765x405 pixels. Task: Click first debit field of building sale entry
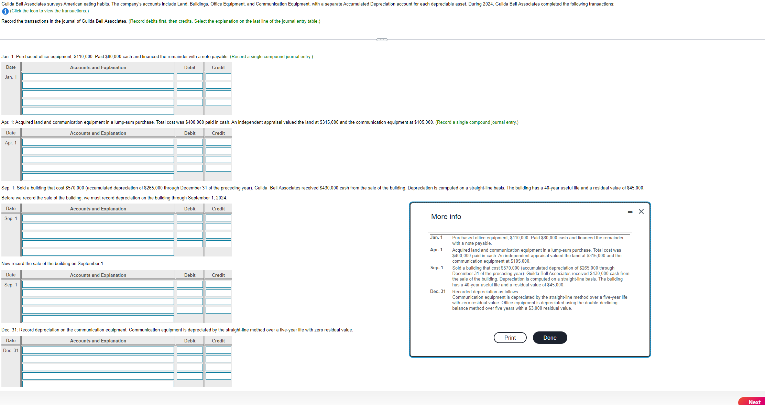(x=189, y=284)
